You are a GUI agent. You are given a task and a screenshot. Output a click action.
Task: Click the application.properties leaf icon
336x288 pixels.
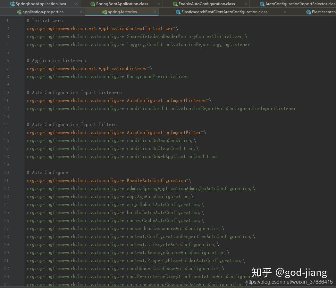19,12
